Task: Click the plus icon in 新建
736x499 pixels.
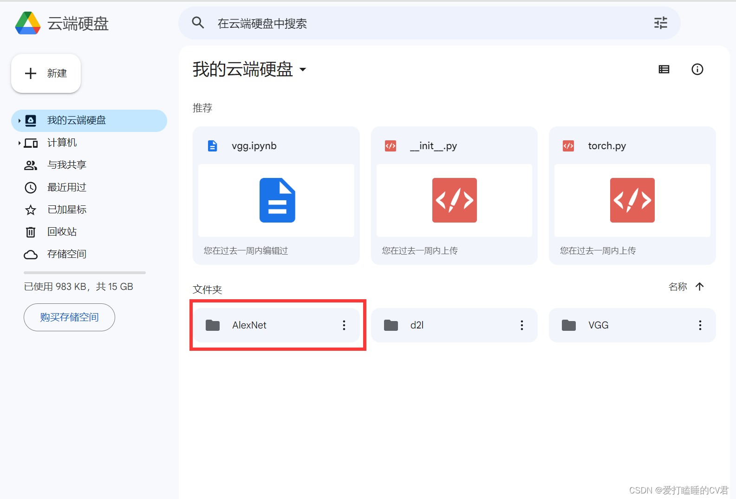Action: (x=31, y=73)
